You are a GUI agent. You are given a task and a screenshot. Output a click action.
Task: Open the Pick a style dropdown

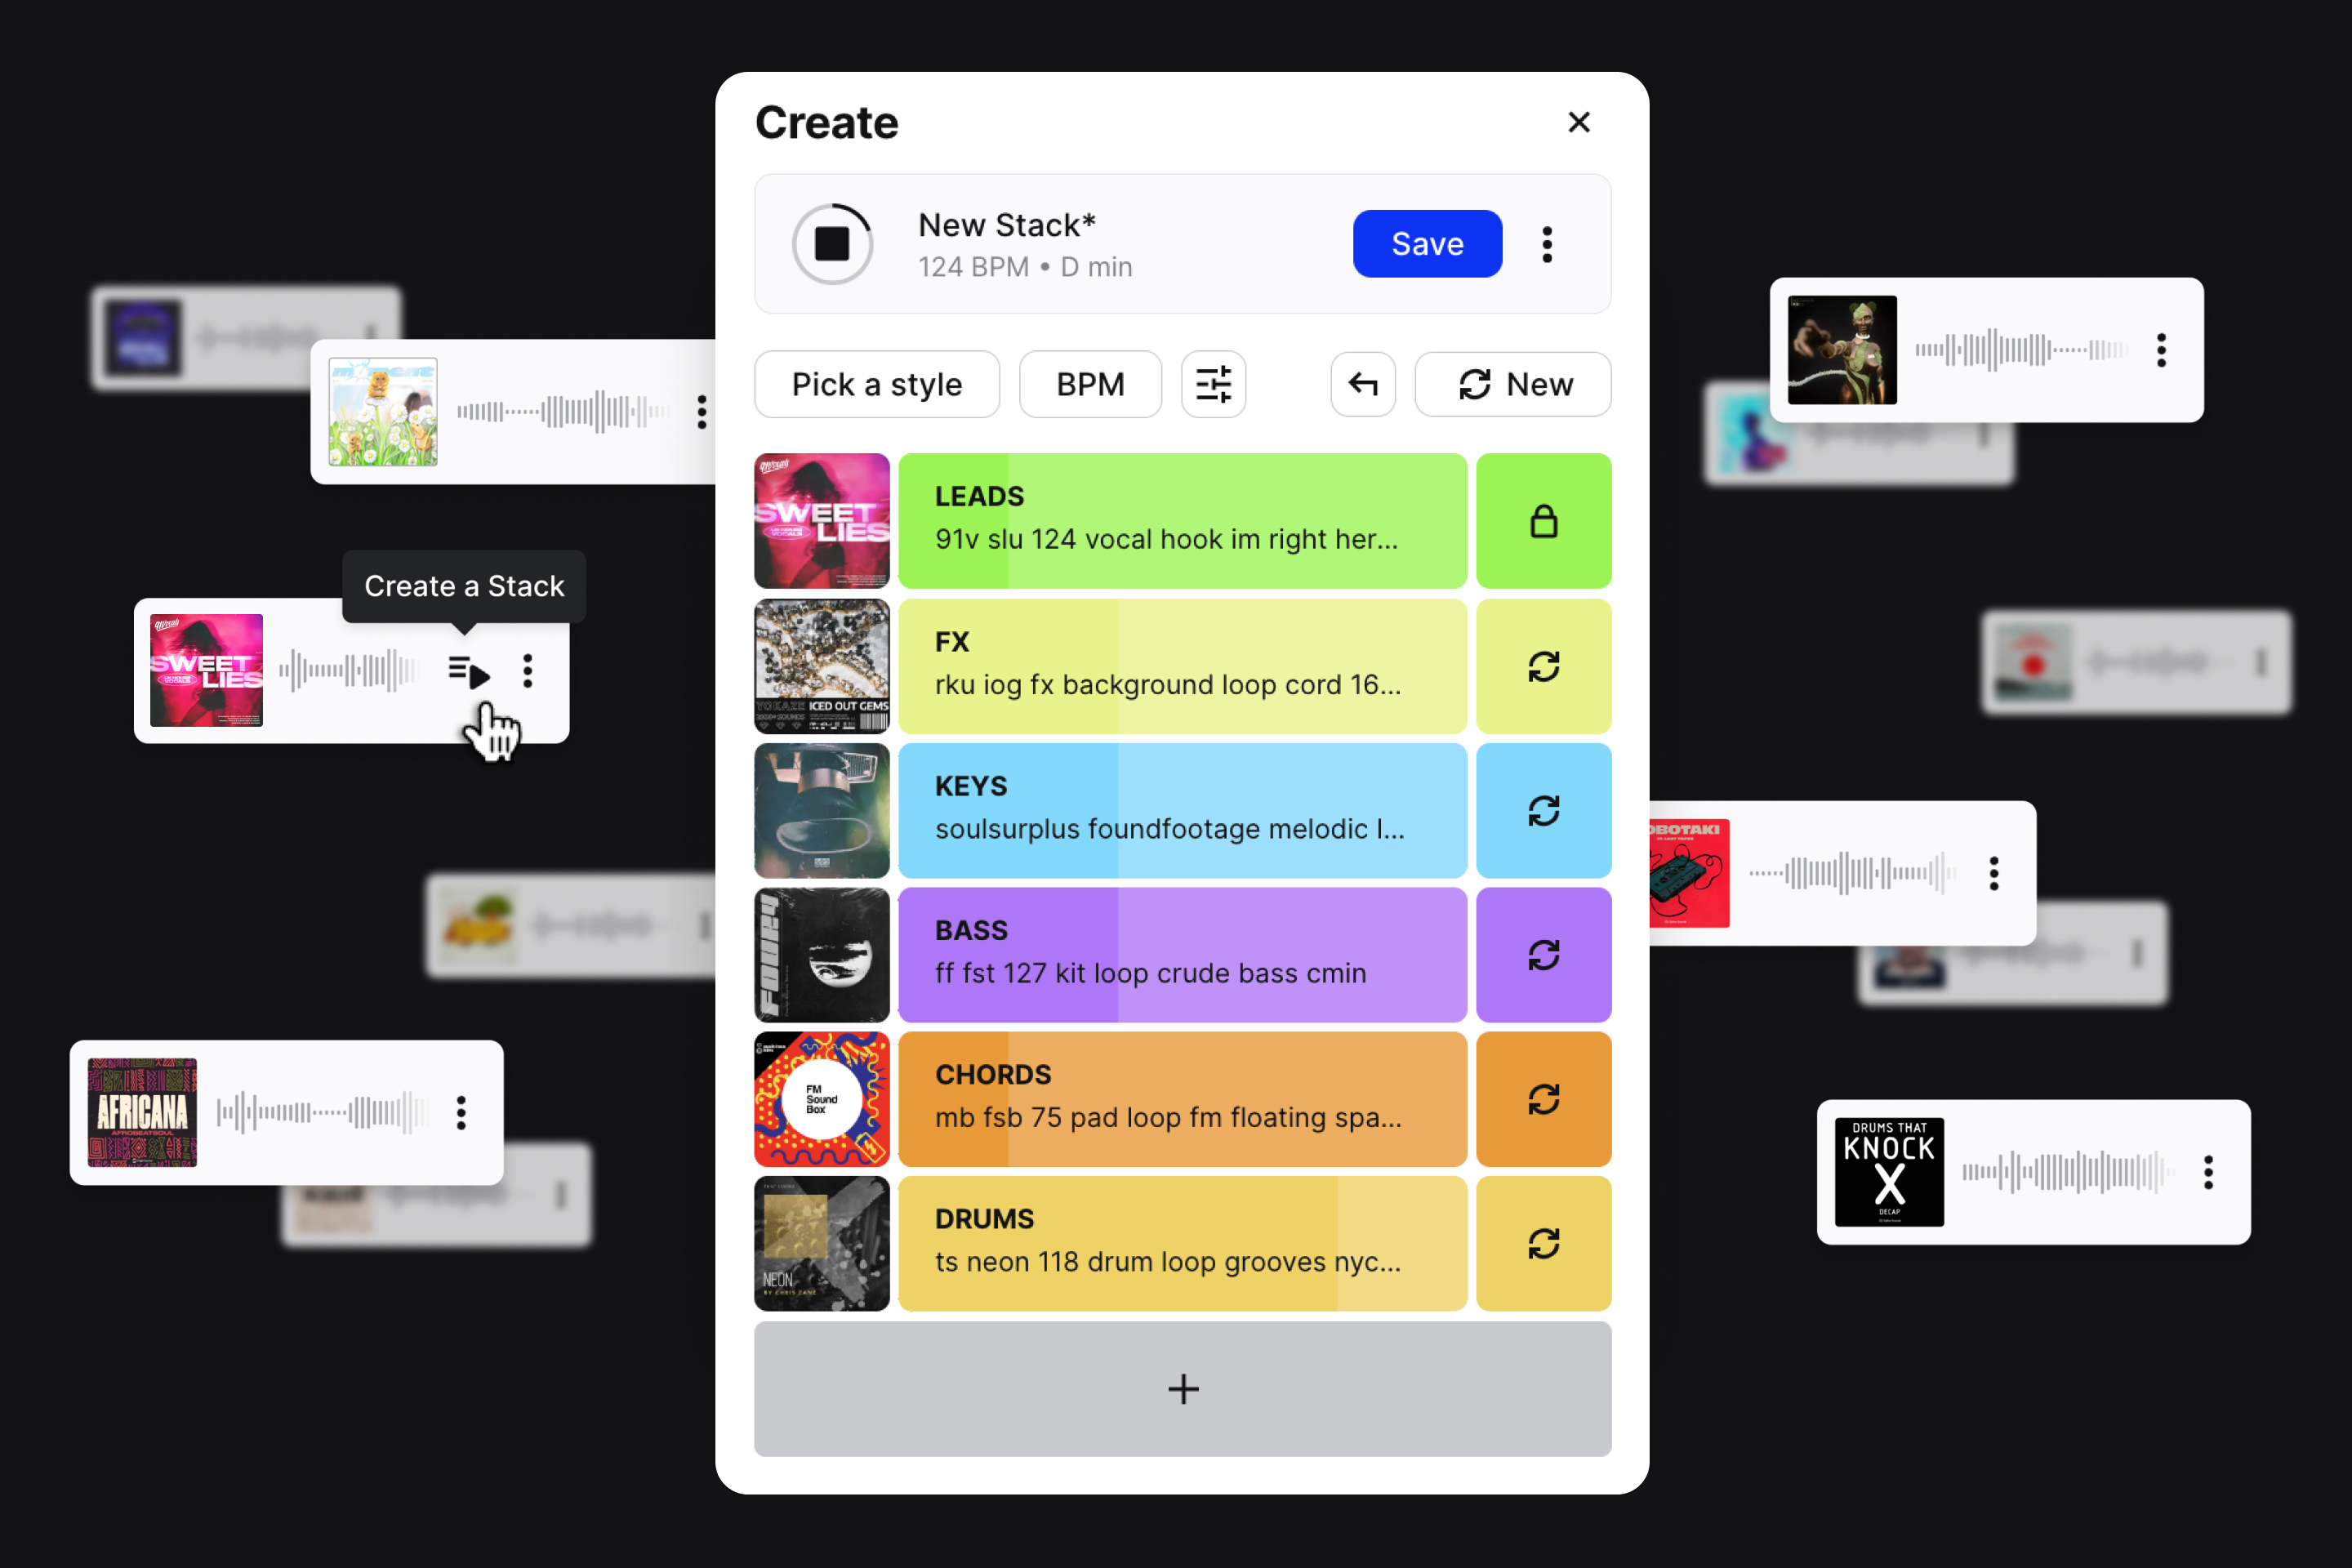[873, 383]
